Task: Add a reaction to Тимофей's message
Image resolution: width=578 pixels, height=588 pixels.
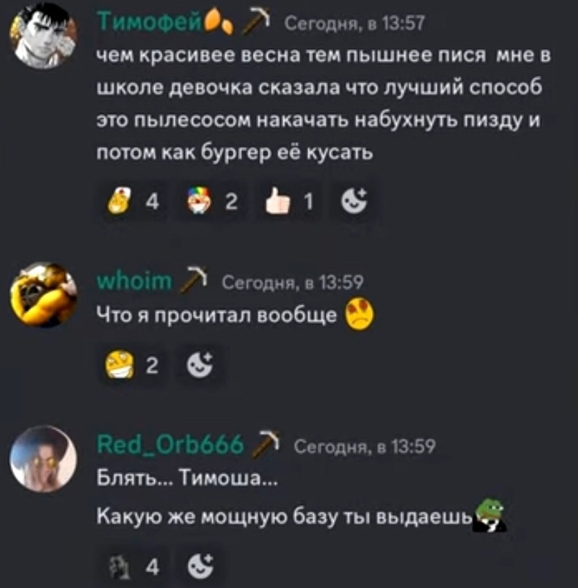Action: tap(354, 201)
